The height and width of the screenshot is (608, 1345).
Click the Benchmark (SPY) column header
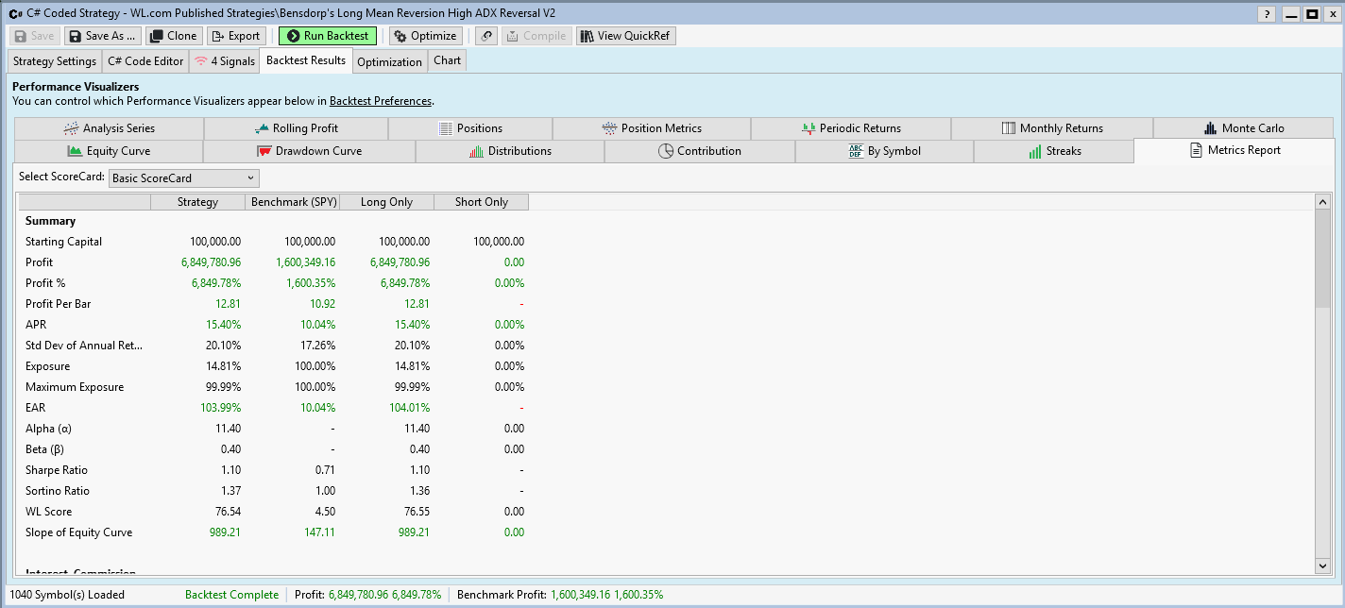pyautogui.click(x=292, y=202)
